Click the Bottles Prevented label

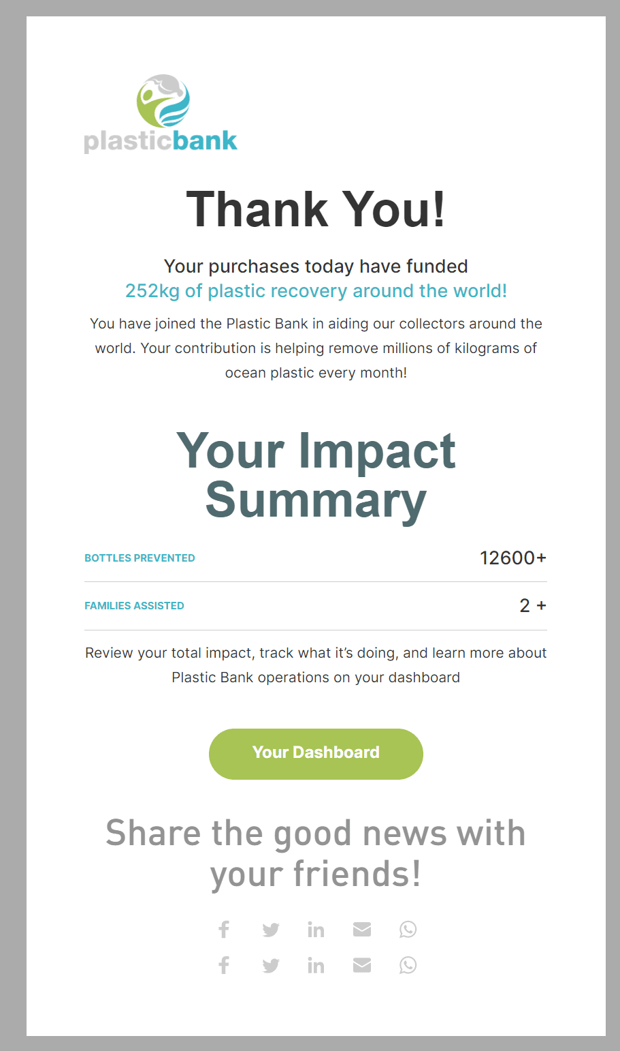coord(140,558)
